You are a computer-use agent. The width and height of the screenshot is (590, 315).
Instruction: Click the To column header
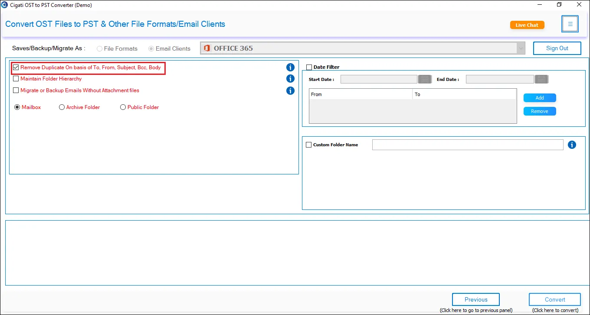pyautogui.click(x=464, y=94)
